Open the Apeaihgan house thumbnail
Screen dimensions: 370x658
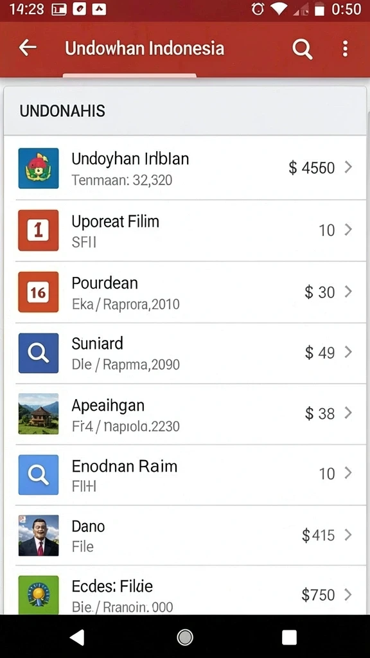tap(39, 414)
